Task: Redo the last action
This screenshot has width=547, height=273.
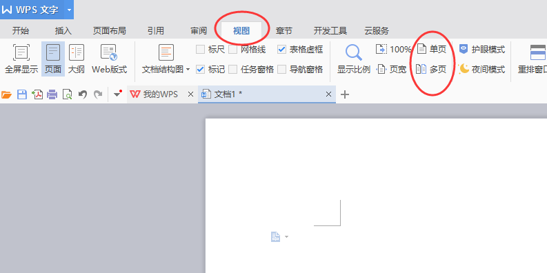Action: (98, 94)
